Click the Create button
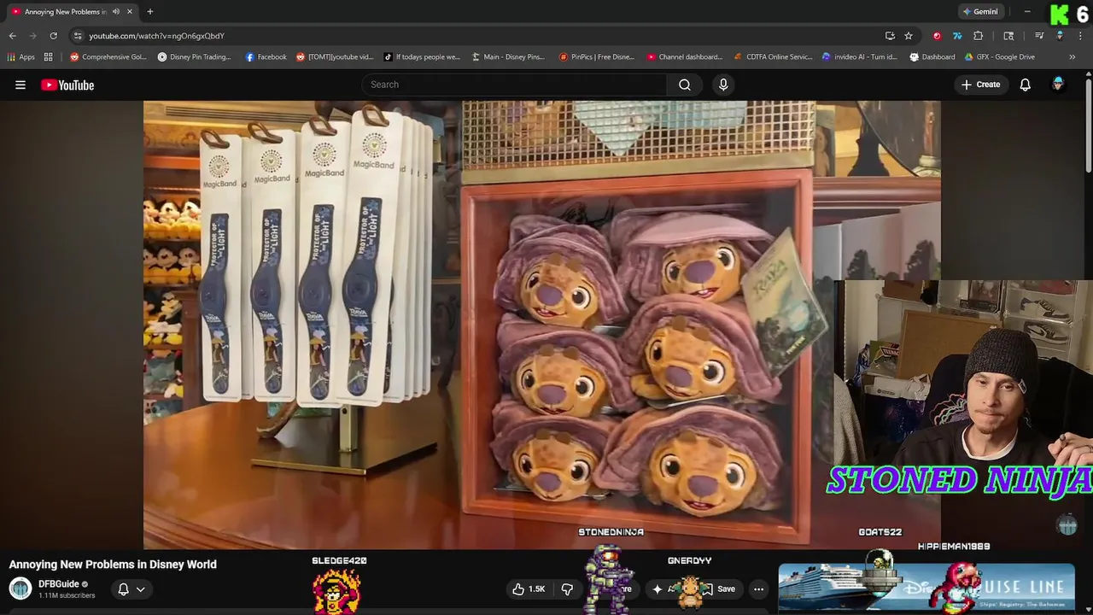Viewport: 1093px width, 615px height. coord(980,85)
